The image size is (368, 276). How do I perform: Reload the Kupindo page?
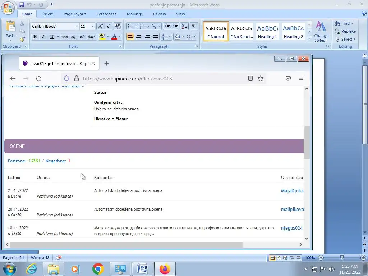pyautogui.click(x=39, y=79)
